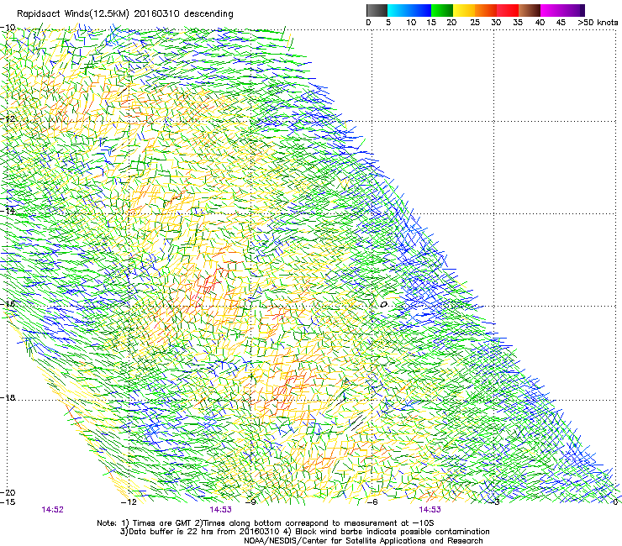Click the yellow 20-25 knots color swatch

pos(464,10)
